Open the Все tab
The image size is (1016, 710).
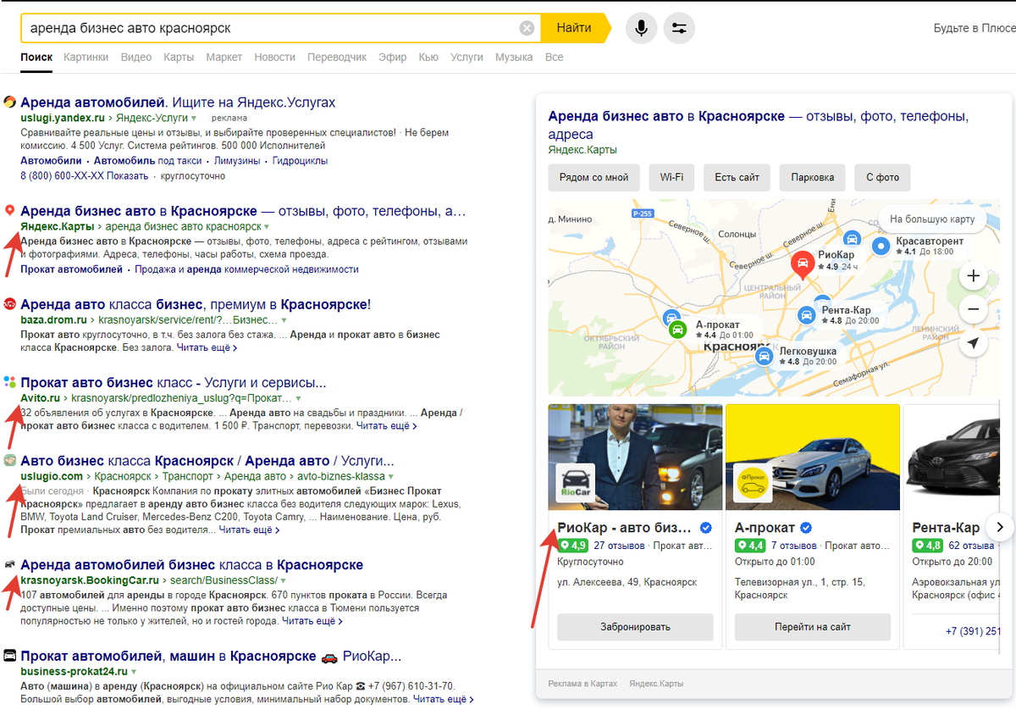554,57
